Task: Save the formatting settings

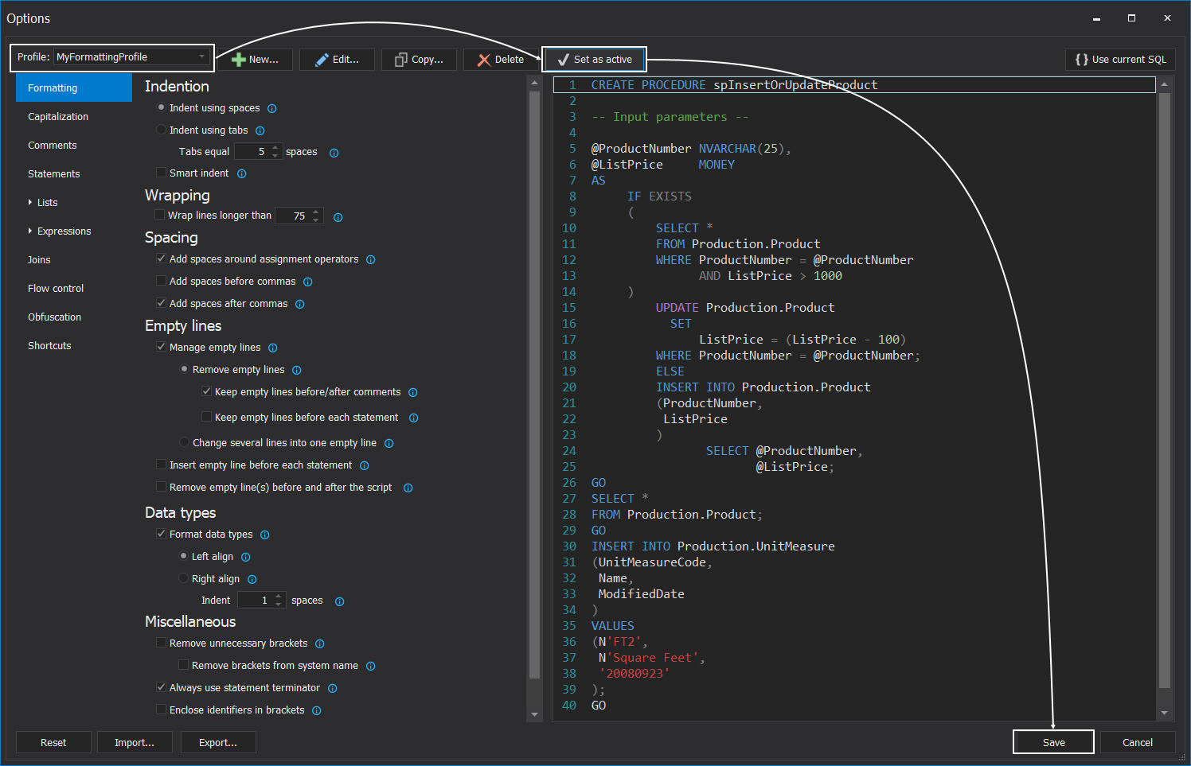Action: pyautogui.click(x=1052, y=741)
